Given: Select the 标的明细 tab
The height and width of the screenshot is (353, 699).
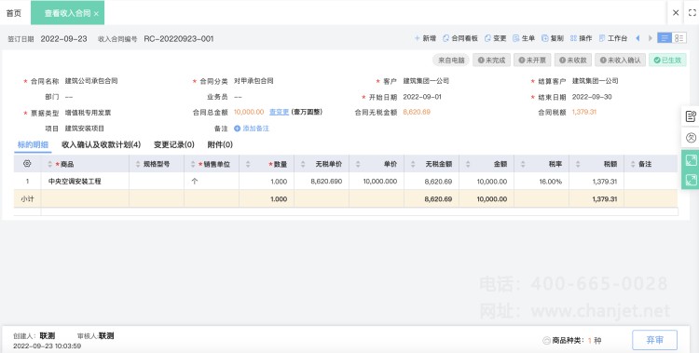Looking at the screenshot, I should [33, 144].
